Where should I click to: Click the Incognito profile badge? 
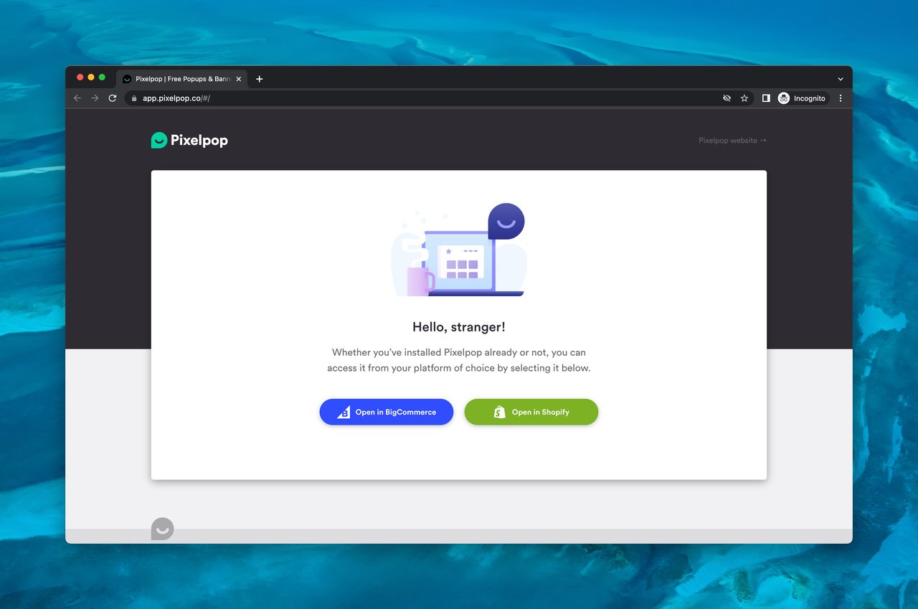pyautogui.click(x=803, y=98)
